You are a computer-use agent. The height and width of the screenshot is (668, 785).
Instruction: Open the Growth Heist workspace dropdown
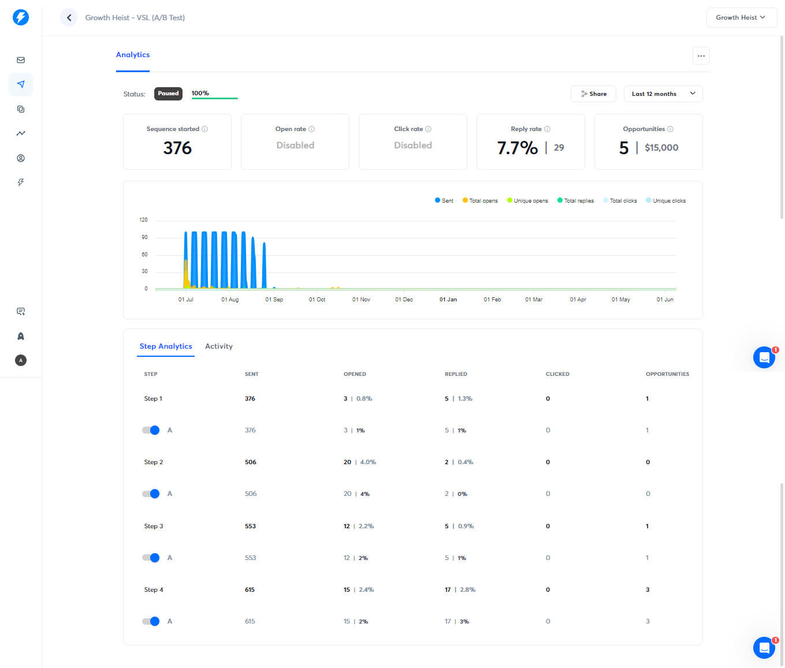coord(741,17)
